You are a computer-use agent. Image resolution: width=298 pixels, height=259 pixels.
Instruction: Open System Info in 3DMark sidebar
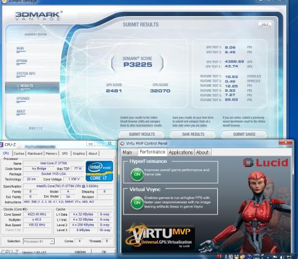pos(25,74)
